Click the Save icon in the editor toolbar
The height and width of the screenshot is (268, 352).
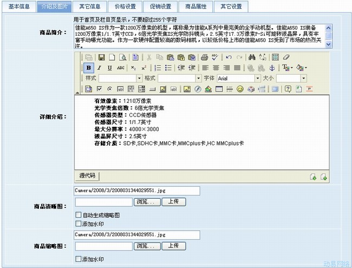101,57
